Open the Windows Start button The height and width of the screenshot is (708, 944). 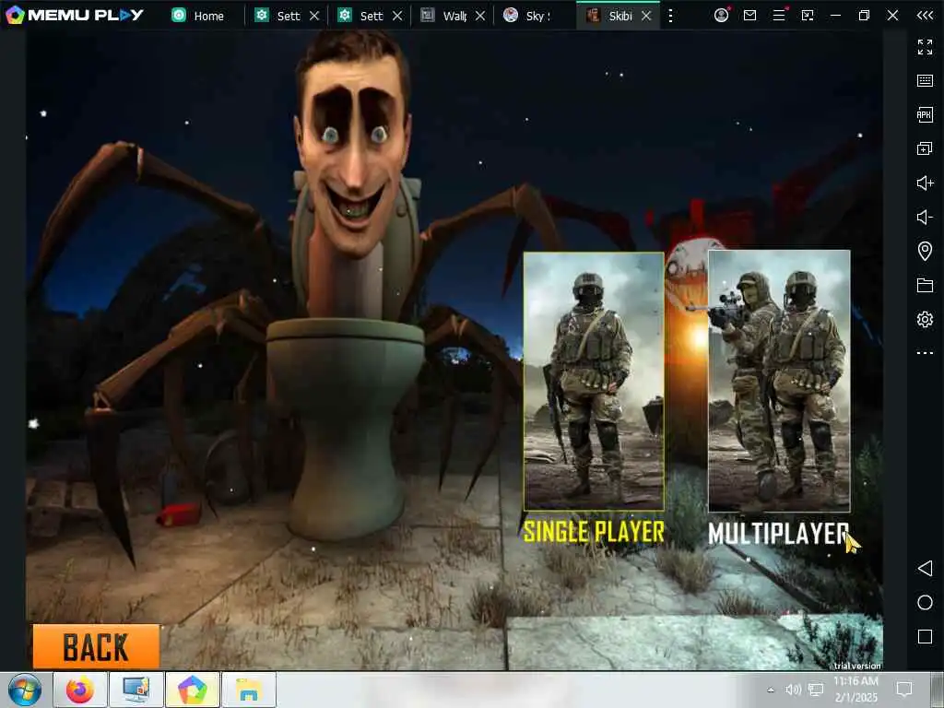pos(25,690)
